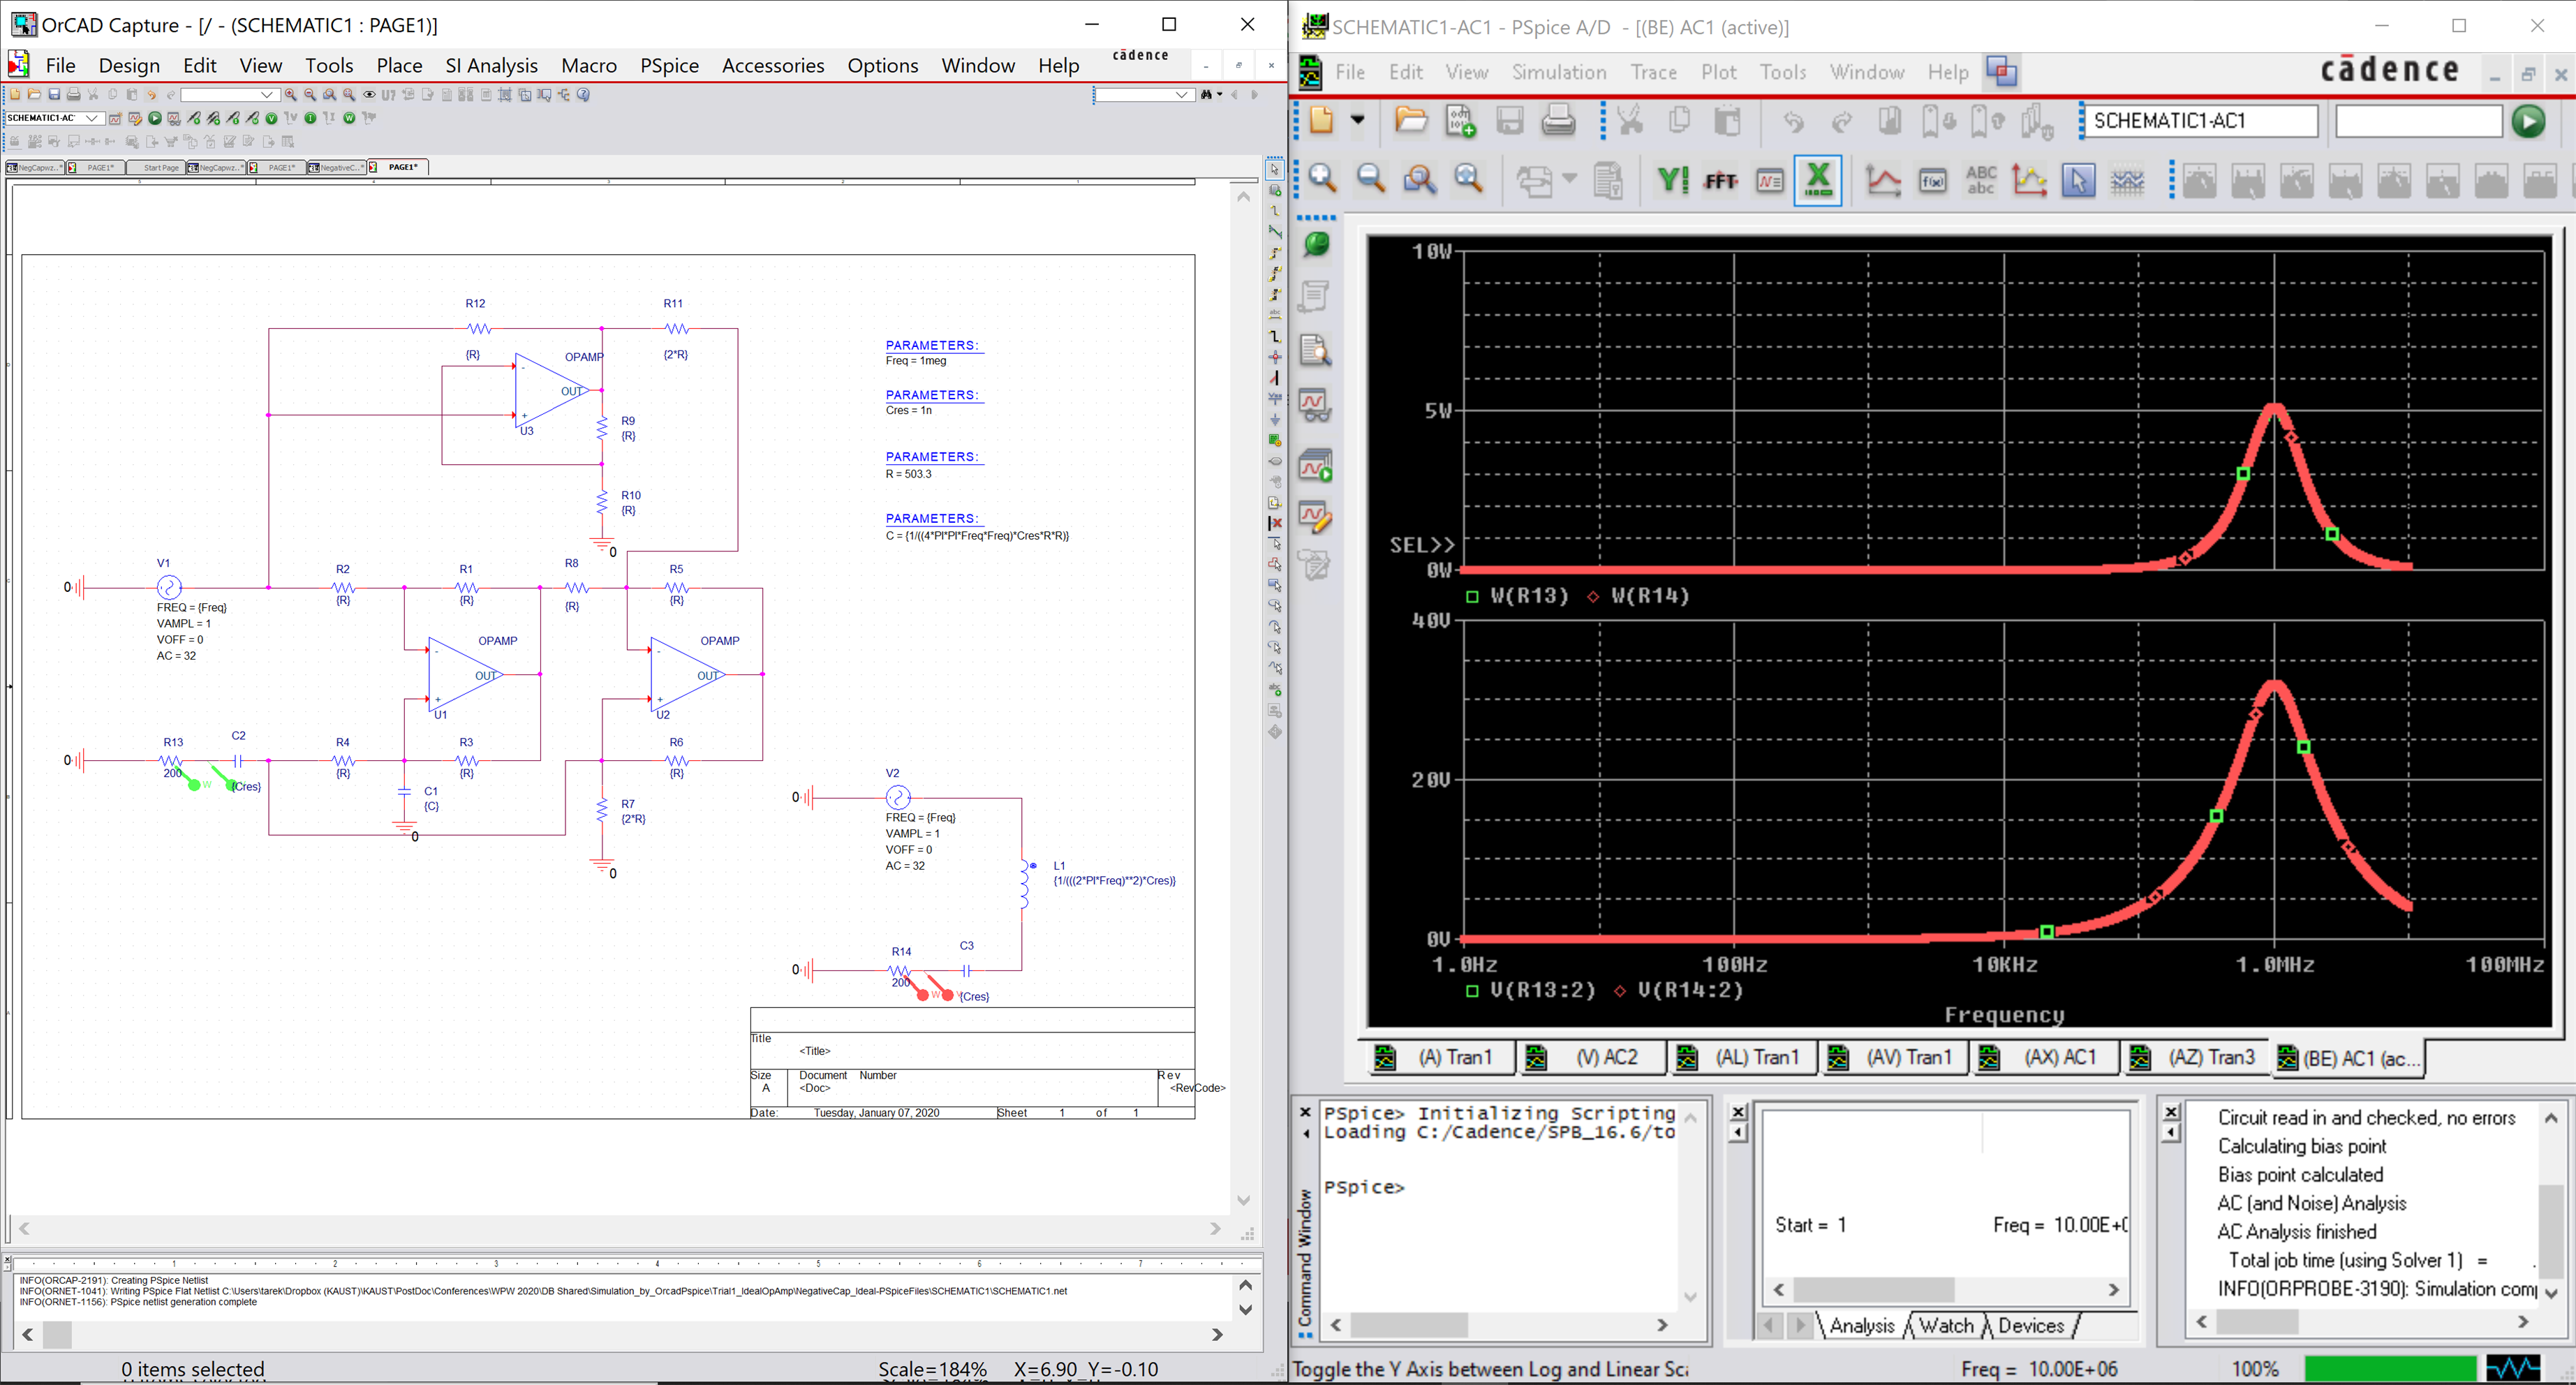Click the eye icon in Capture toolbar
The image size is (2576, 1385).
[x=369, y=95]
